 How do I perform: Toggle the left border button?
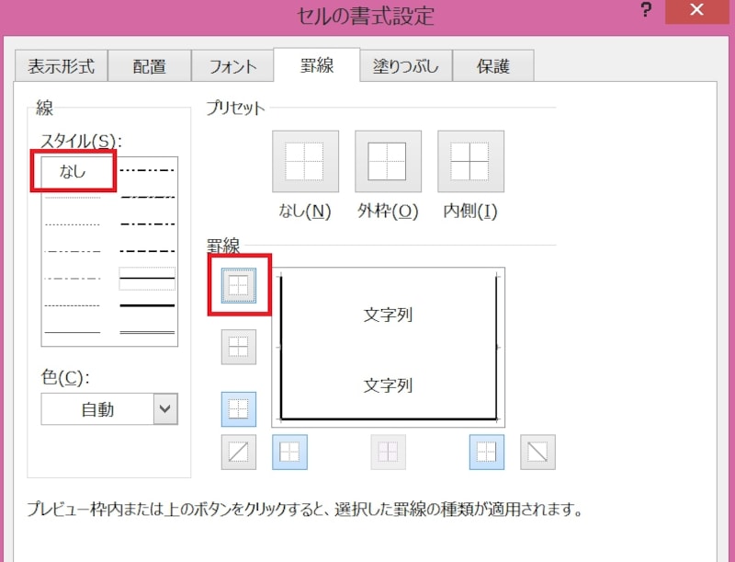coord(289,452)
